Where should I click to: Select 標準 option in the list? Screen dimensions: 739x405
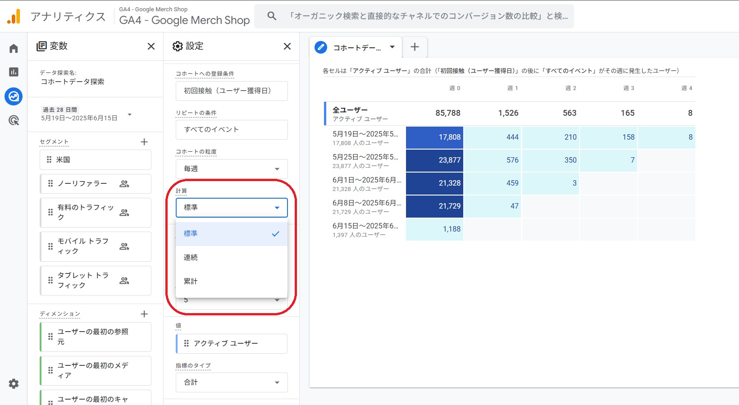pyautogui.click(x=232, y=234)
